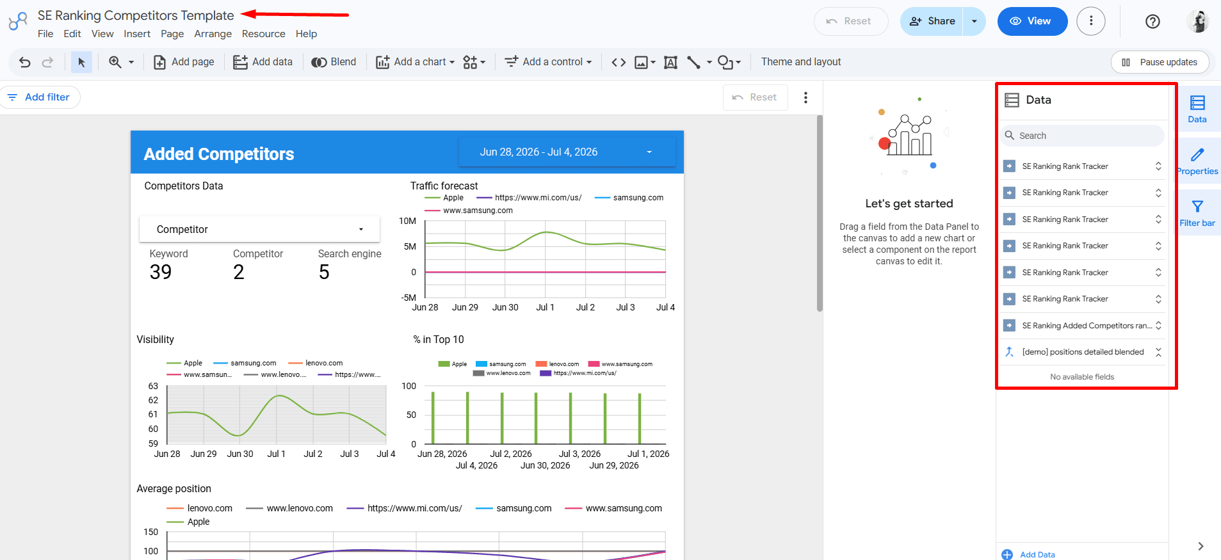Screen dimensions: 1221x560
Task: Expand the [demo] positions detailed blended source
Action: click(1158, 352)
